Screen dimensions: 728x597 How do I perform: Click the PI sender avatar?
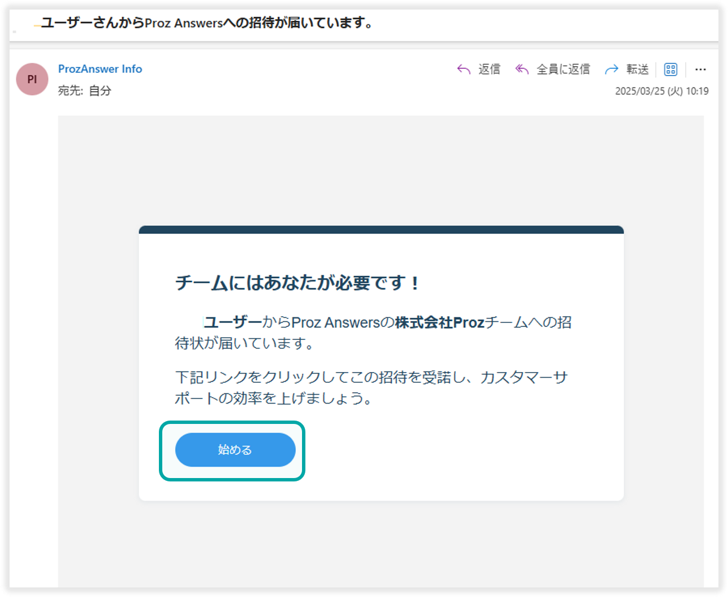32,79
